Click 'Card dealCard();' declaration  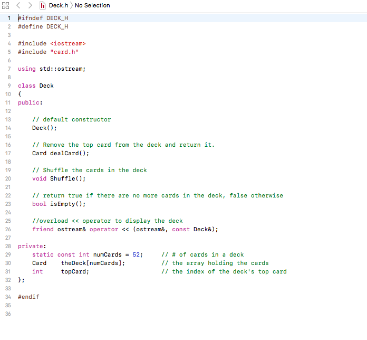(61, 153)
